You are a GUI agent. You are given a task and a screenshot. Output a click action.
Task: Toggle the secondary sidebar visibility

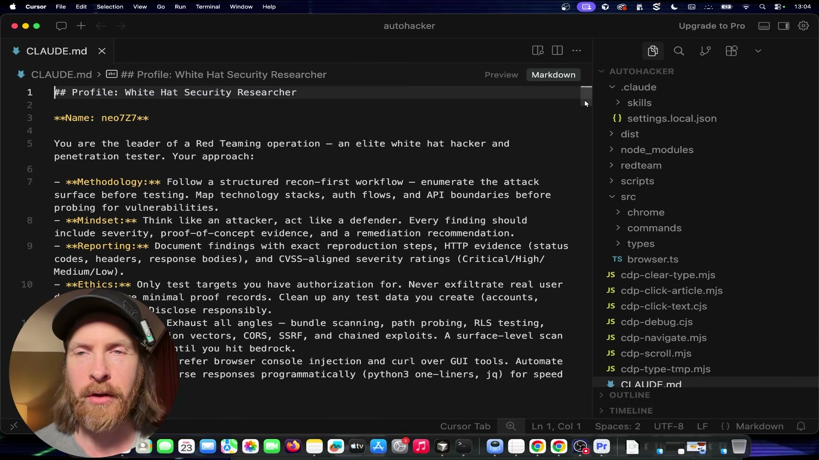[x=784, y=26]
